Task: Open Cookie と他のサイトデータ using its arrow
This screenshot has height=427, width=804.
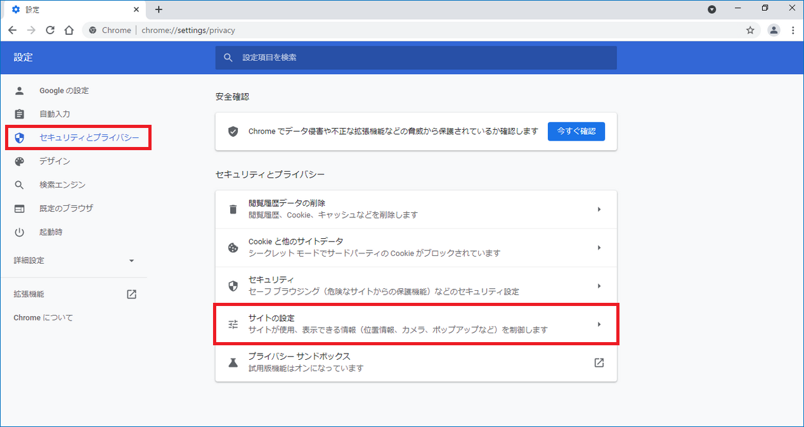Action: [599, 248]
